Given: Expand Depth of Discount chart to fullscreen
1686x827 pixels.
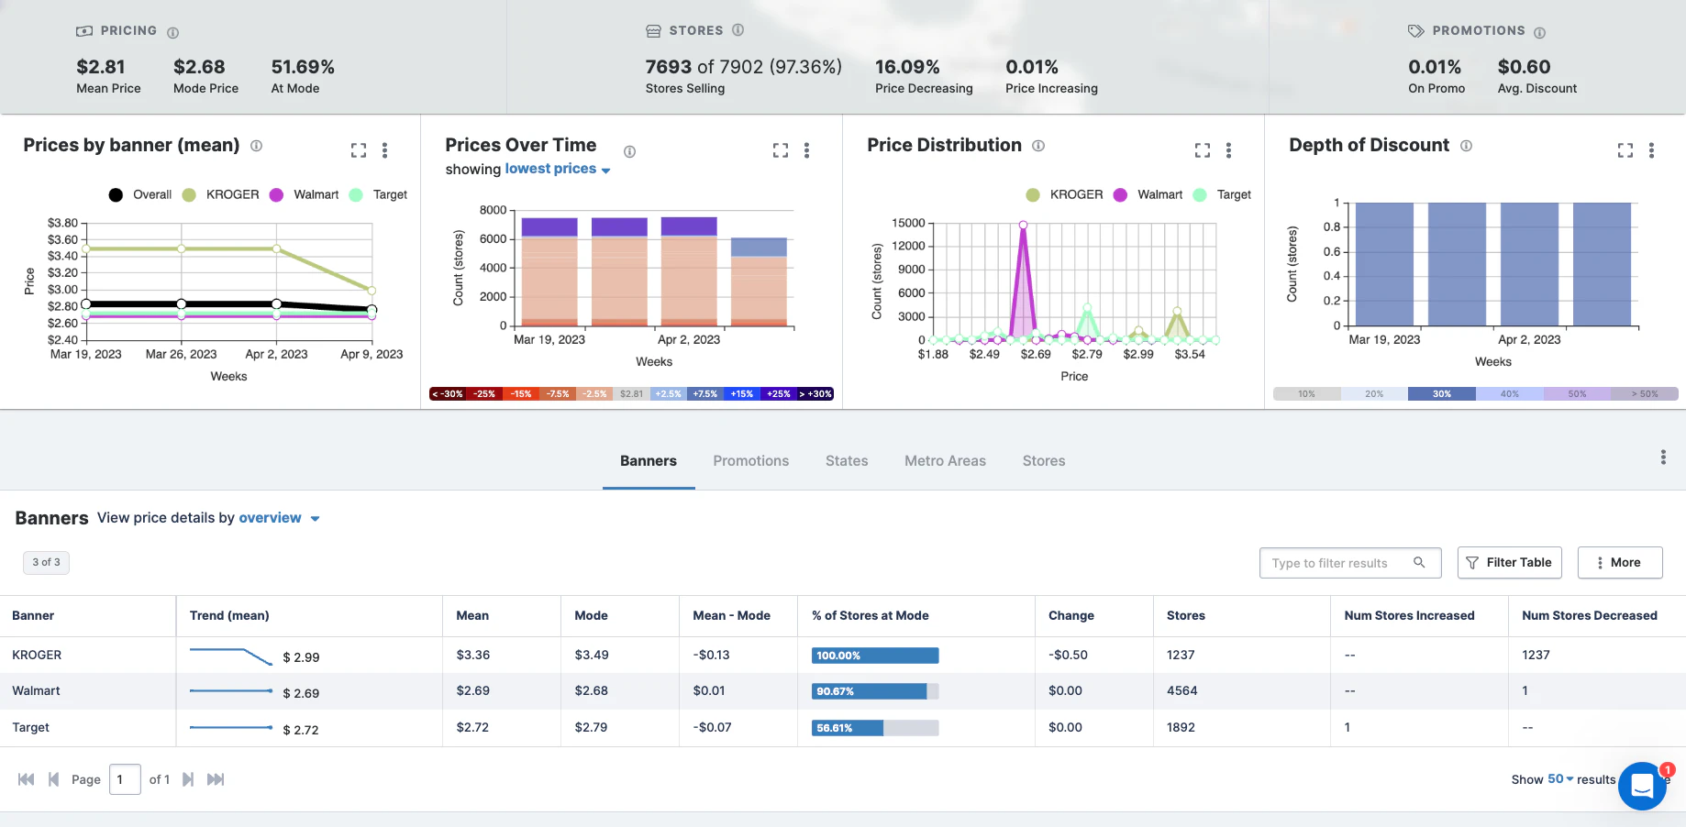Looking at the screenshot, I should [1625, 150].
